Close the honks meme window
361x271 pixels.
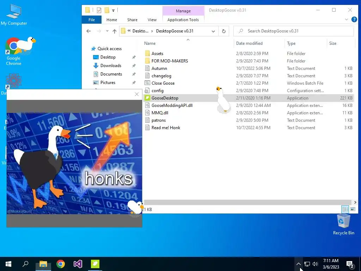[x=137, y=94]
